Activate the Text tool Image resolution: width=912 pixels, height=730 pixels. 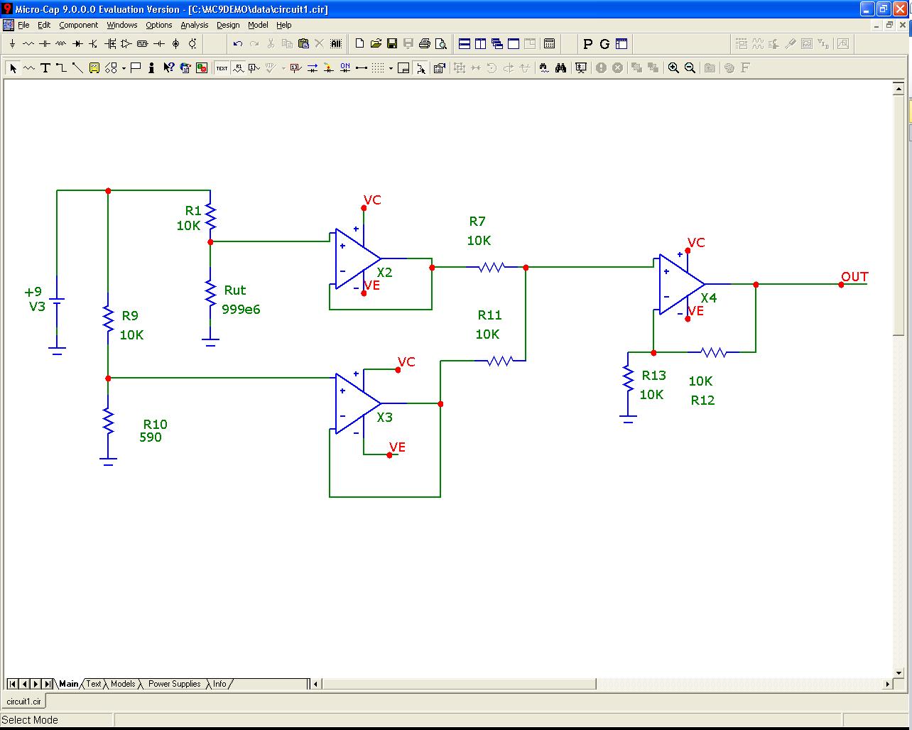pos(45,68)
